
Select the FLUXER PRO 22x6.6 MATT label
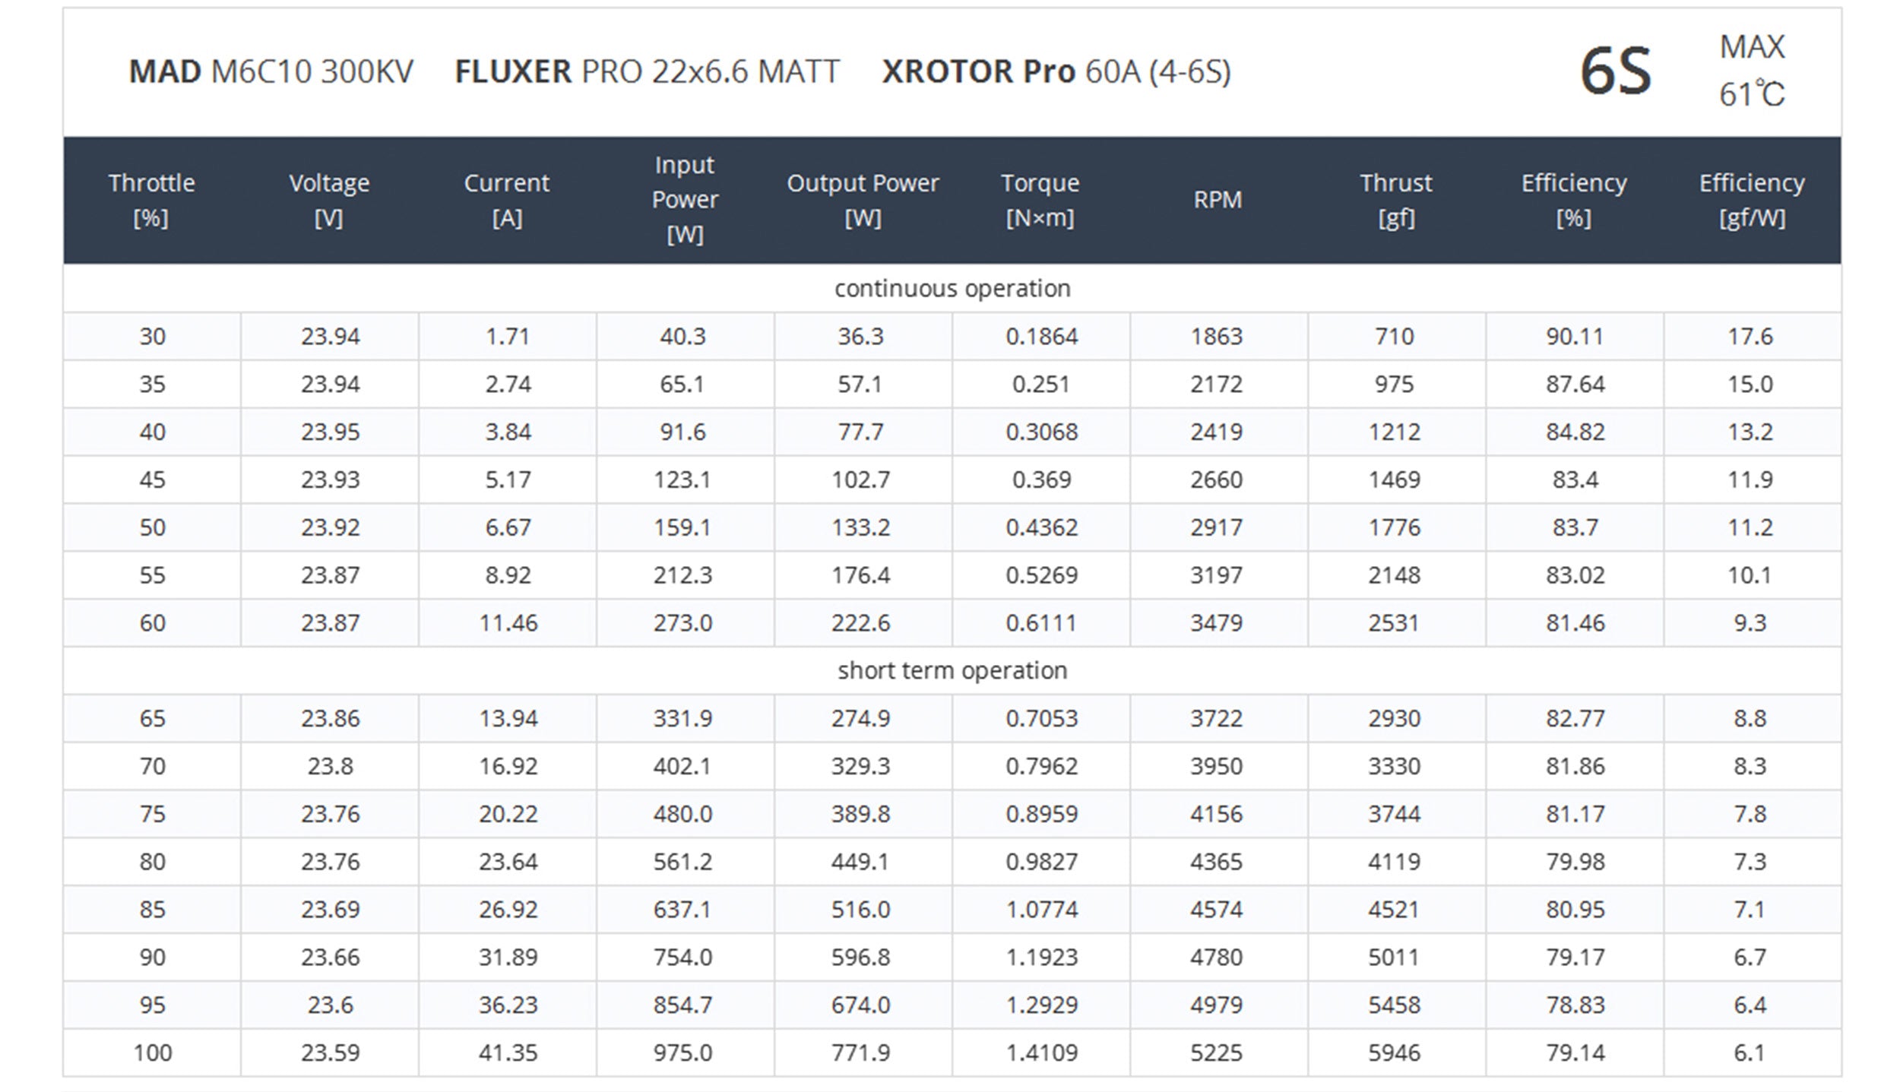[647, 72]
